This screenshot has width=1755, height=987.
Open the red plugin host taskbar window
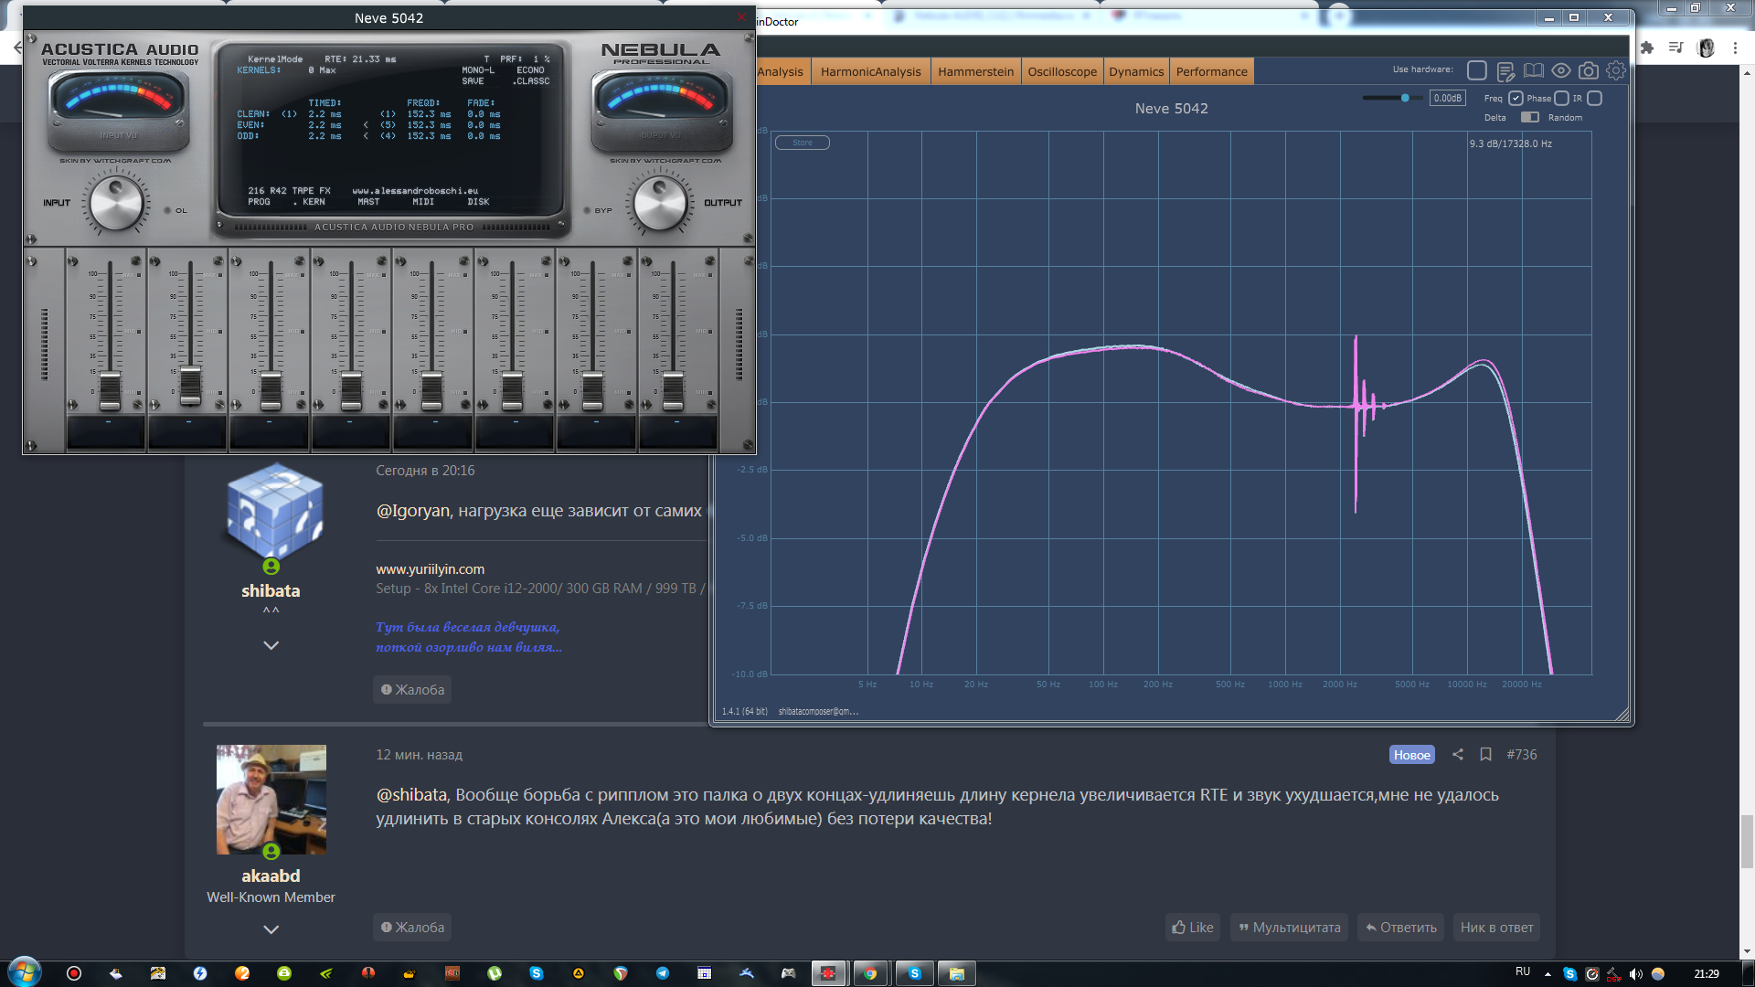pos(828,973)
